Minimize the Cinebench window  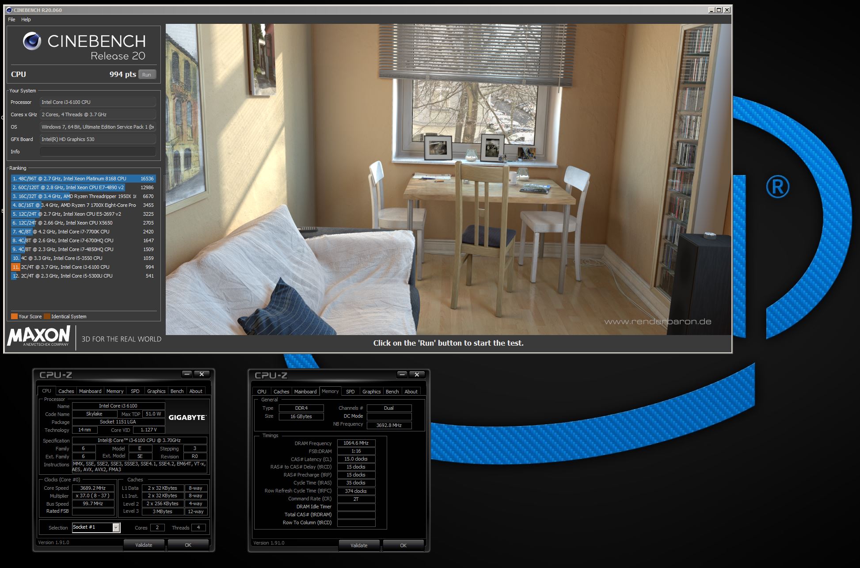click(x=712, y=10)
